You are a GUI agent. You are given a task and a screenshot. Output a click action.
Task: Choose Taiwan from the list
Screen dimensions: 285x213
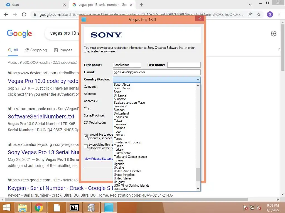[119, 121]
